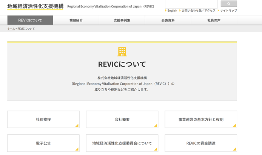Go to the 支援事例集 tab
This screenshot has width=262, height=155.
[122, 20]
